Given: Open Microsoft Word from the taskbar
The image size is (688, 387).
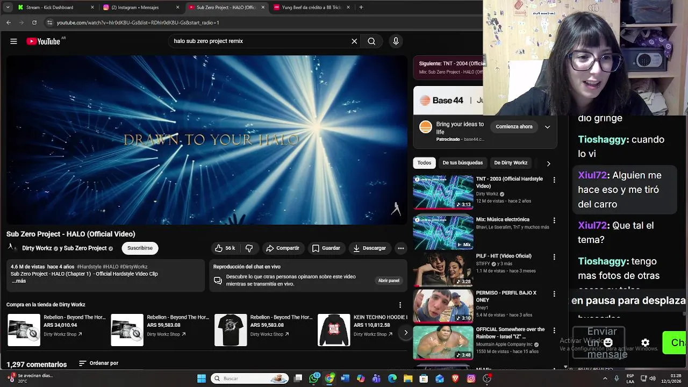Looking at the screenshot, I should pos(345,378).
